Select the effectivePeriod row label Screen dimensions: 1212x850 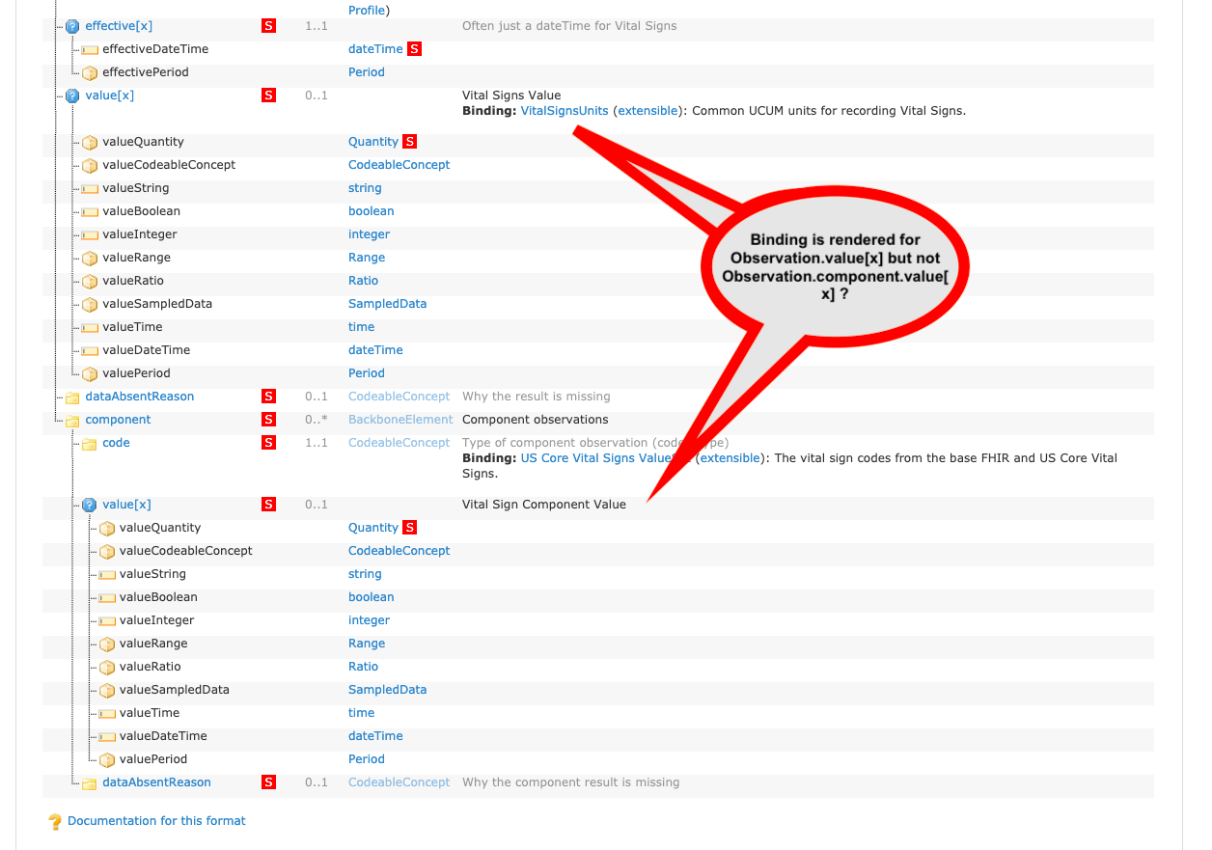coord(146,72)
